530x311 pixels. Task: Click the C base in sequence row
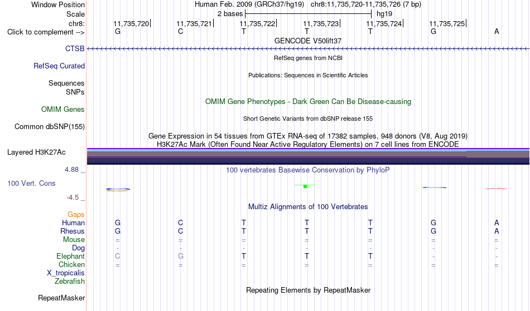coord(181,31)
